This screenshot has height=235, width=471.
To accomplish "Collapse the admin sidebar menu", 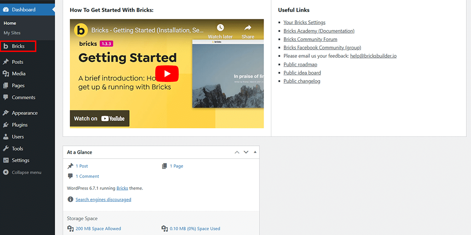I will 27,172.
